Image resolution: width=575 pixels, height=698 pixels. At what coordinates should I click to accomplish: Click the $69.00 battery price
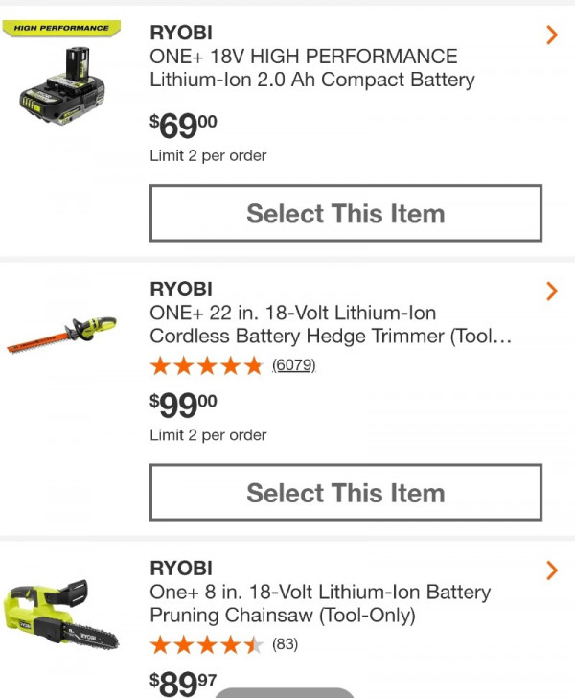click(183, 126)
